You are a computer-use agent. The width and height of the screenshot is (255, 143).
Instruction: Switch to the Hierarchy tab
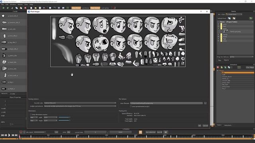click(4, 94)
